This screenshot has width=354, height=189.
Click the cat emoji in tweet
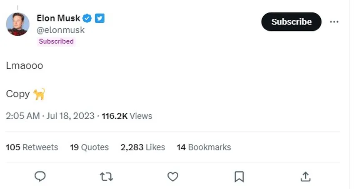(39, 94)
